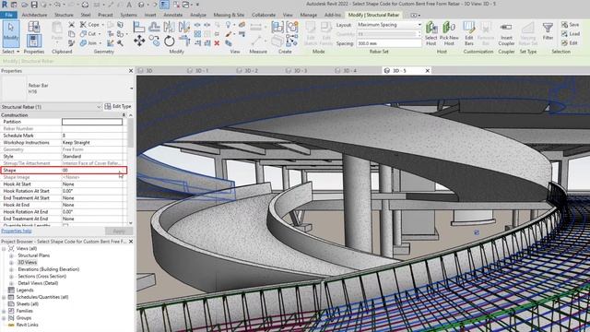
Task: Close the 3D - 5 view tab
Action: click(x=428, y=71)
